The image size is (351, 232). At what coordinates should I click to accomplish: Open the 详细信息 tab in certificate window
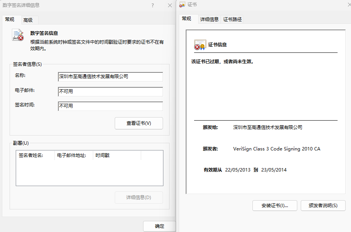coord(209,20)
